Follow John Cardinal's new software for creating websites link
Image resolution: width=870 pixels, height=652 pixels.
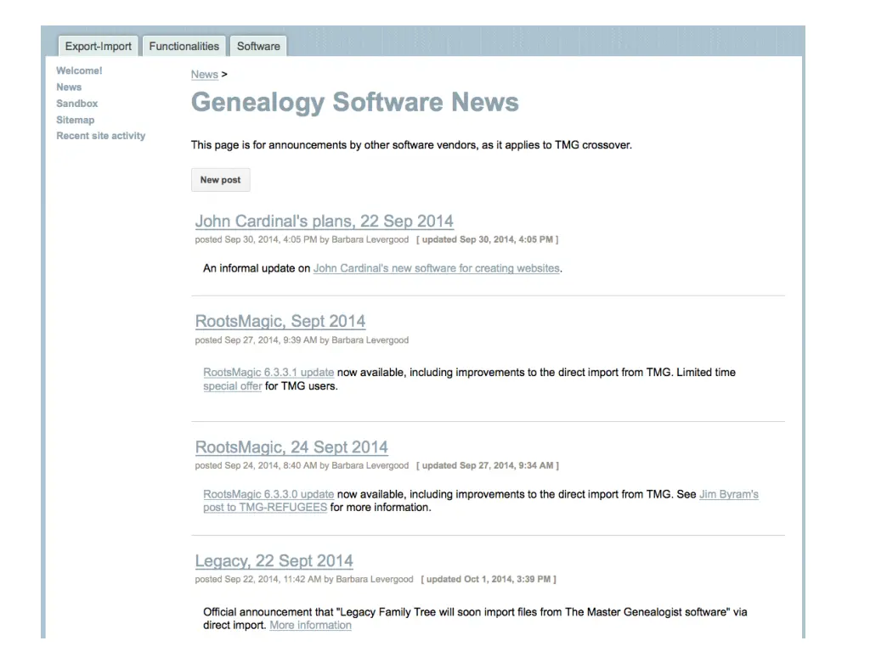[x=436, y=268]
